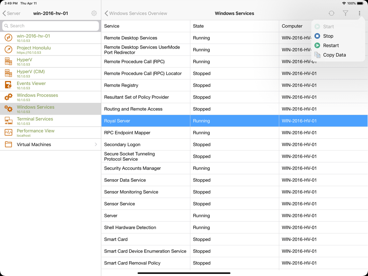Select the Secondary Logon service
This screenshot has width=368, height=276.
tap(234, 145)
